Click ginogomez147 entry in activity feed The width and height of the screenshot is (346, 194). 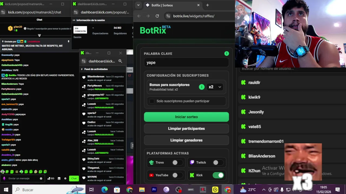tap(103, 96)
